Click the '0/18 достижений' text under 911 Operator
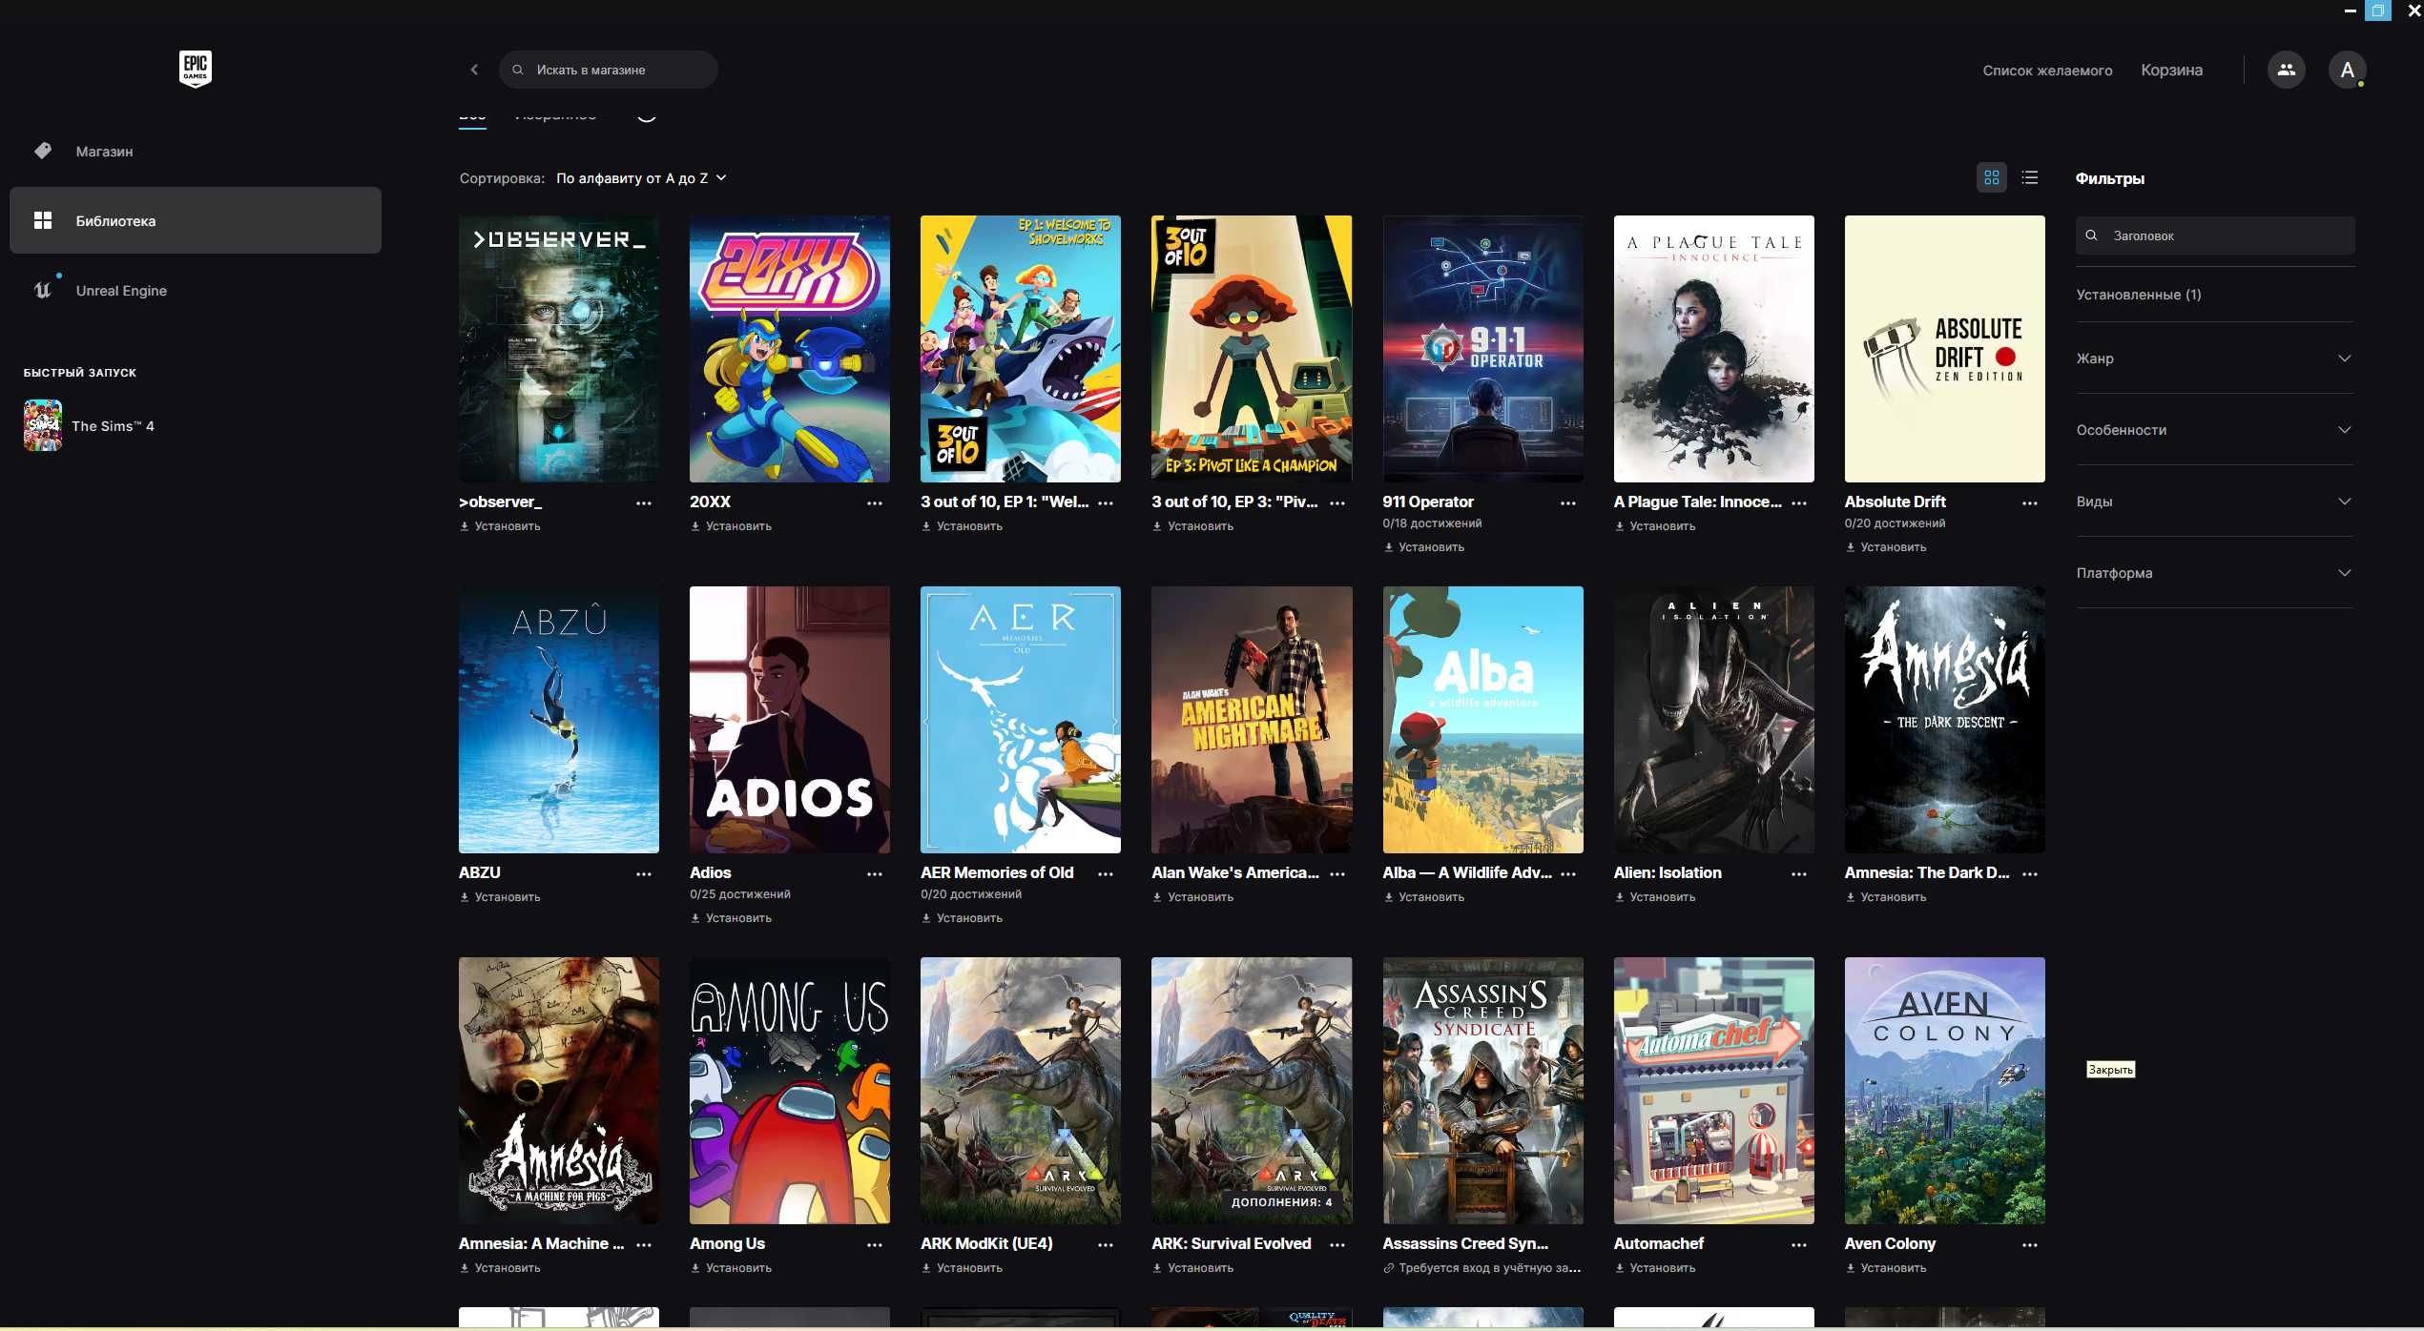This screenshot has height=1331, width=2424. [1432, 523]
